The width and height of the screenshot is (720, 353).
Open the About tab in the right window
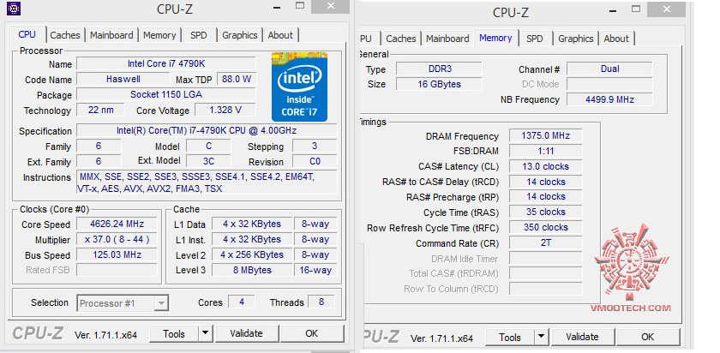point(616,39)
